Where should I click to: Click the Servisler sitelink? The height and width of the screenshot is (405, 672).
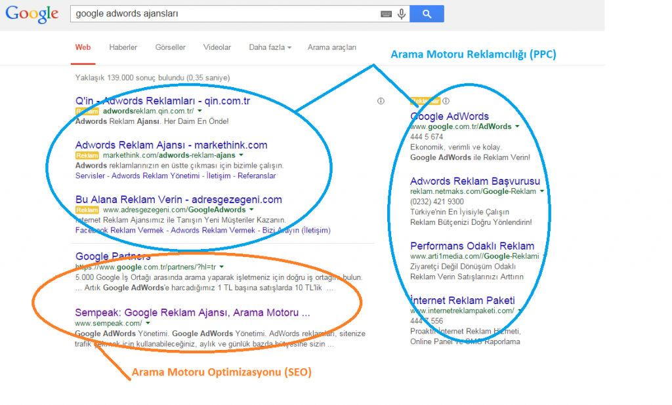(90, 176)
